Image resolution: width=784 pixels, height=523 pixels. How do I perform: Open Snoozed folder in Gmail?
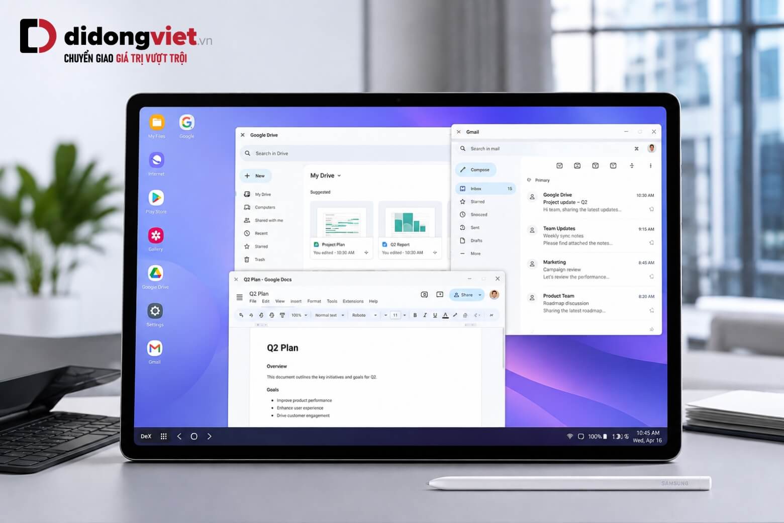(x=474, y=215)
